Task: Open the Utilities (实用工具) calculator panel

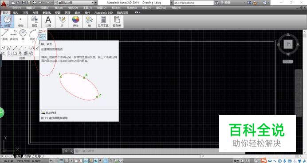Action: click(x=103, y=21)
